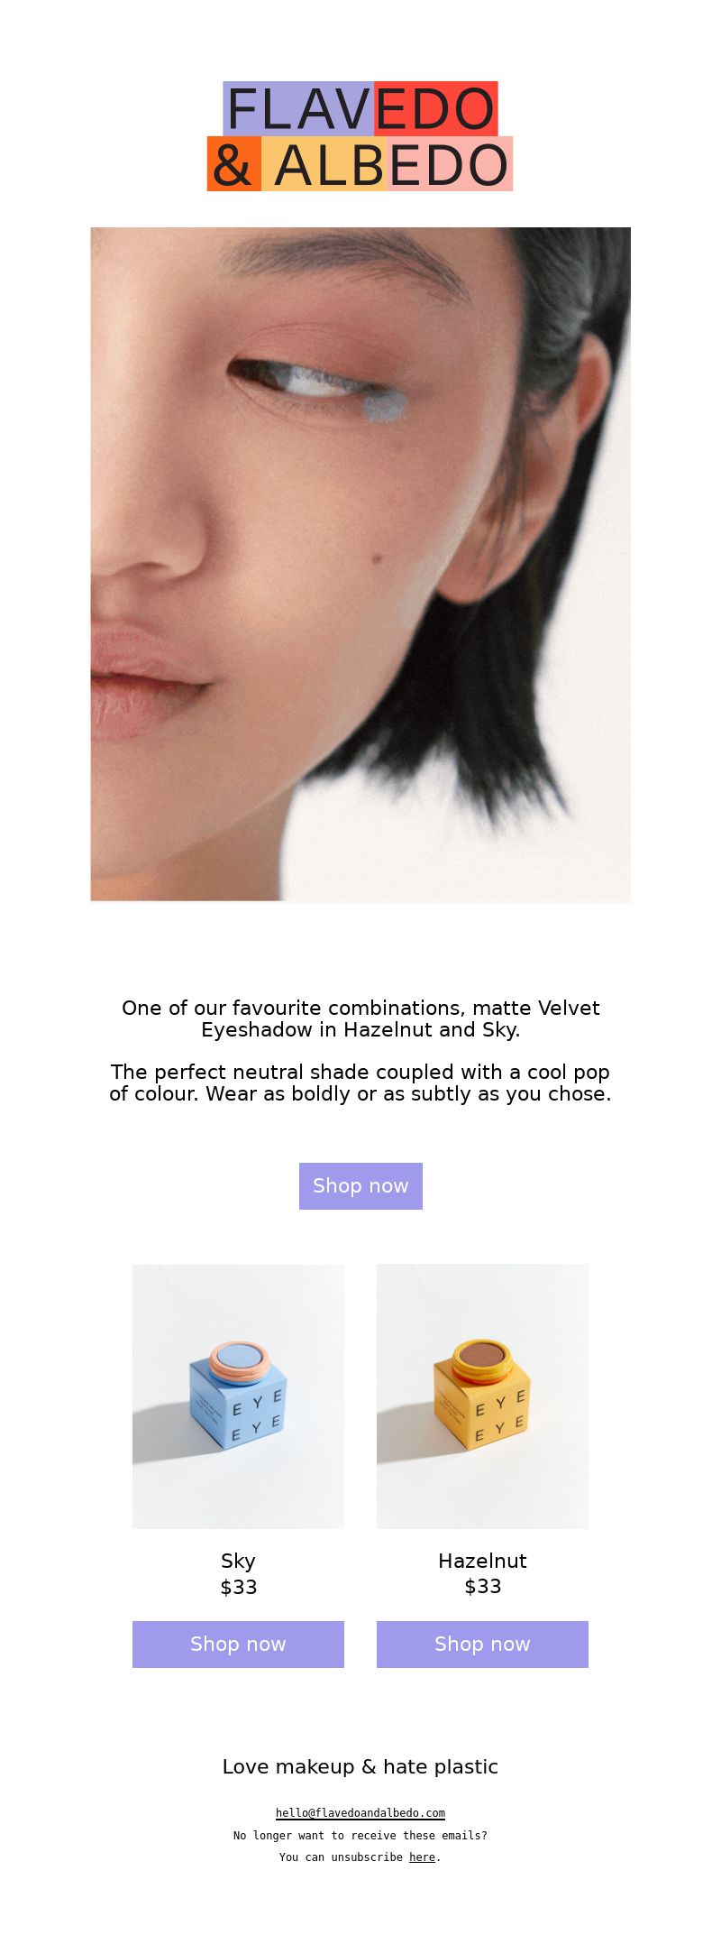Click the yellow ALB block in the logo
Image resolution: width=721 pixels, height=1935 pixels.
(x=324, y=163)
